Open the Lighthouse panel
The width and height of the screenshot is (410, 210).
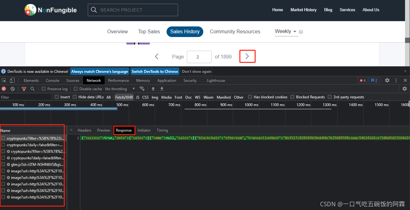coord(216,80)
